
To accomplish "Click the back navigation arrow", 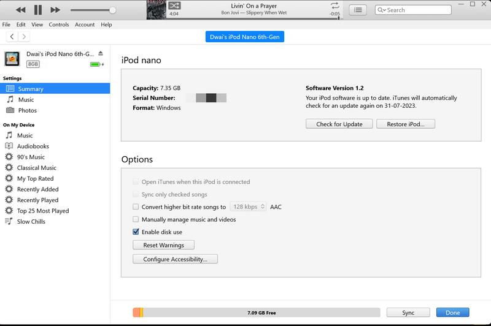I will tap(12, 37).
